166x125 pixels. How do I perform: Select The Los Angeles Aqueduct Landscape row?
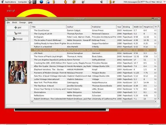(94, 60)
